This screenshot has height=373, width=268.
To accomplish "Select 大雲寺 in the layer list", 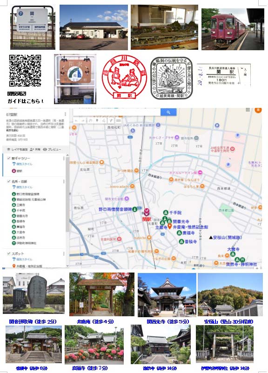I will pyautogui.click(x=19, y=232).
